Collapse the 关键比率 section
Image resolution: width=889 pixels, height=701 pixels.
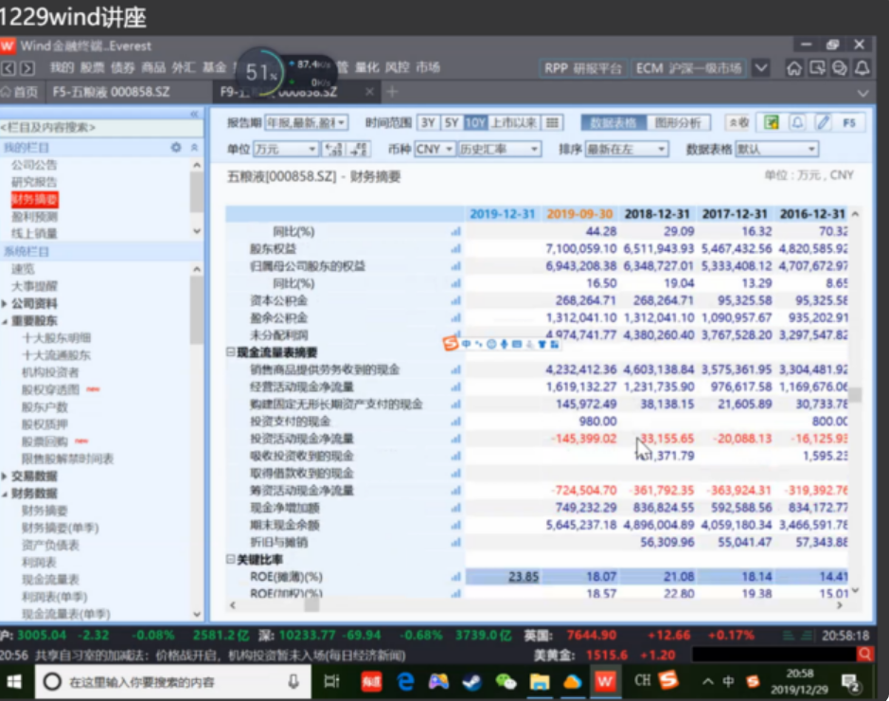(x=231, y=559)
